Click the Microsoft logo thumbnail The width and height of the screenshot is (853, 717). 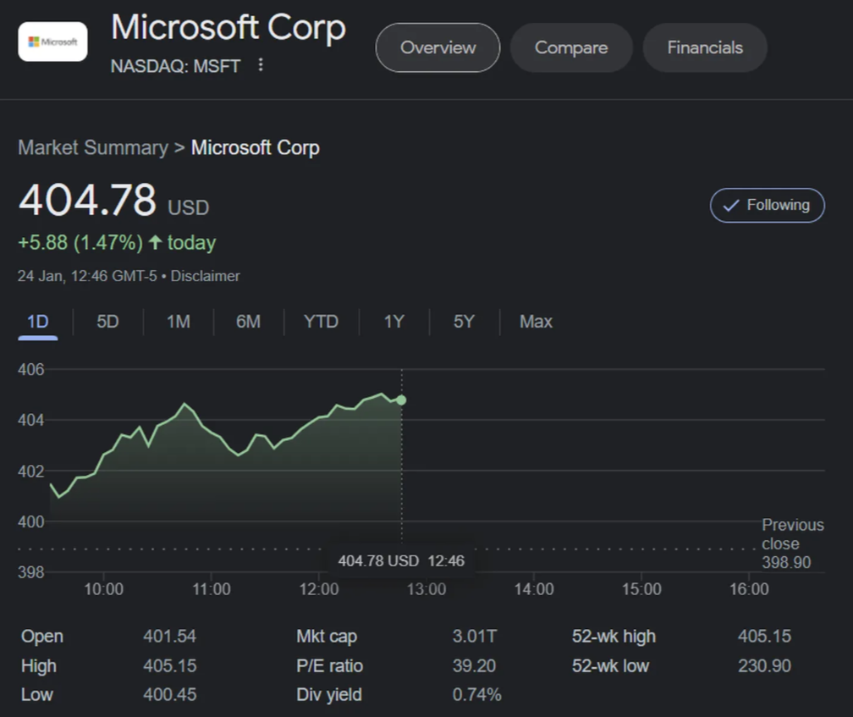52,41
